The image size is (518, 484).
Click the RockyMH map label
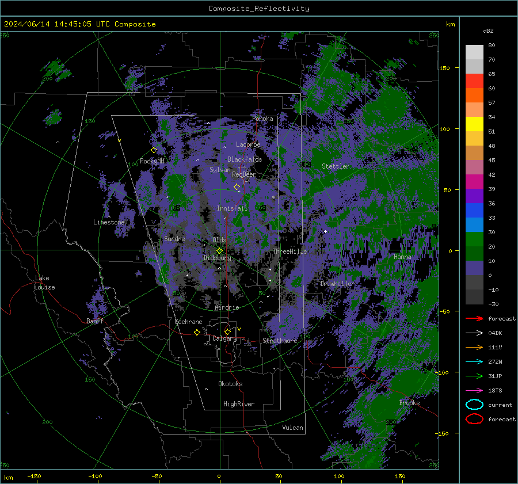(152, 161)
